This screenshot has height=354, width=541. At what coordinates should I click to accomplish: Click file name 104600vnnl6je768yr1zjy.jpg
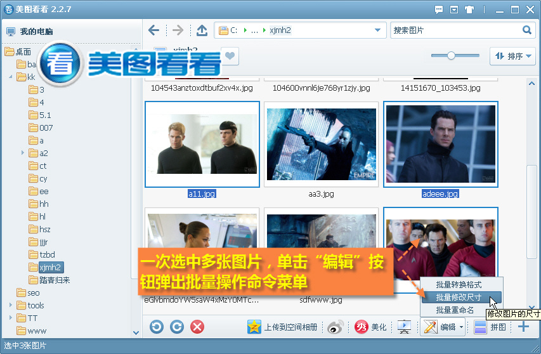(x=321, y=88)
